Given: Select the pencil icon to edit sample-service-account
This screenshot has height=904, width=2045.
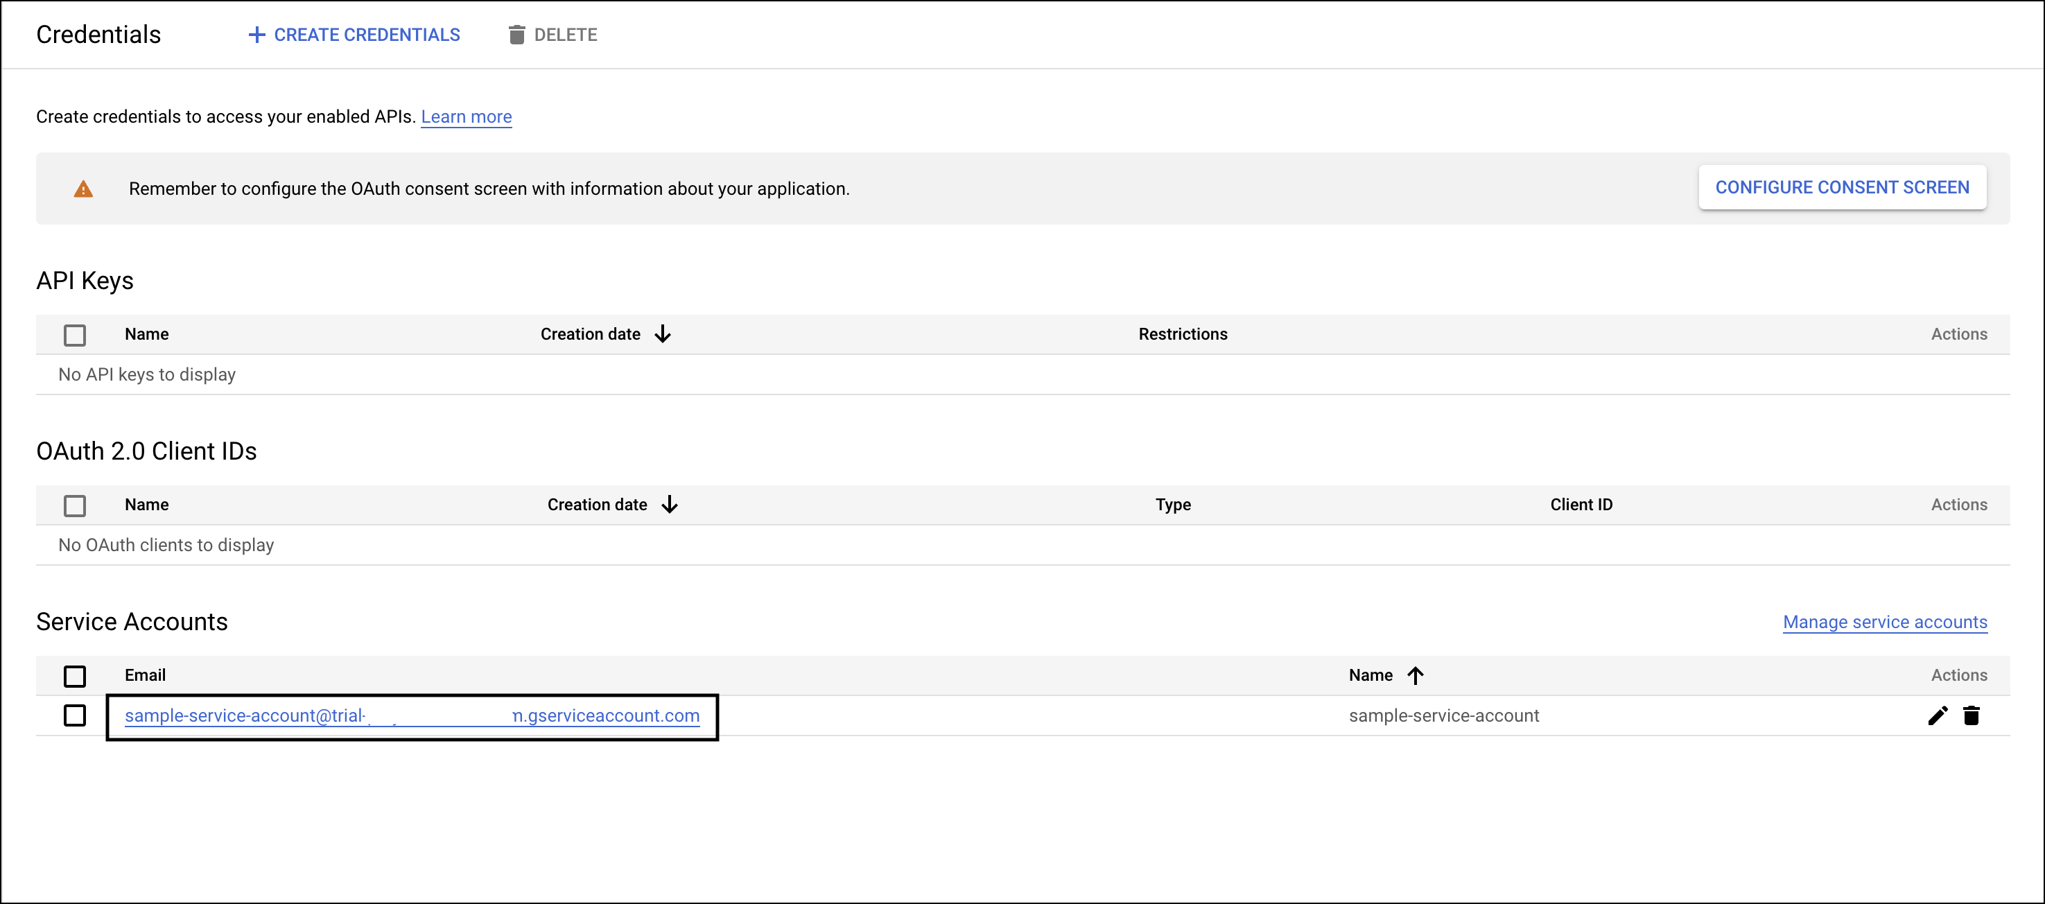Looking at the screenshot, I should point(1938,715).
